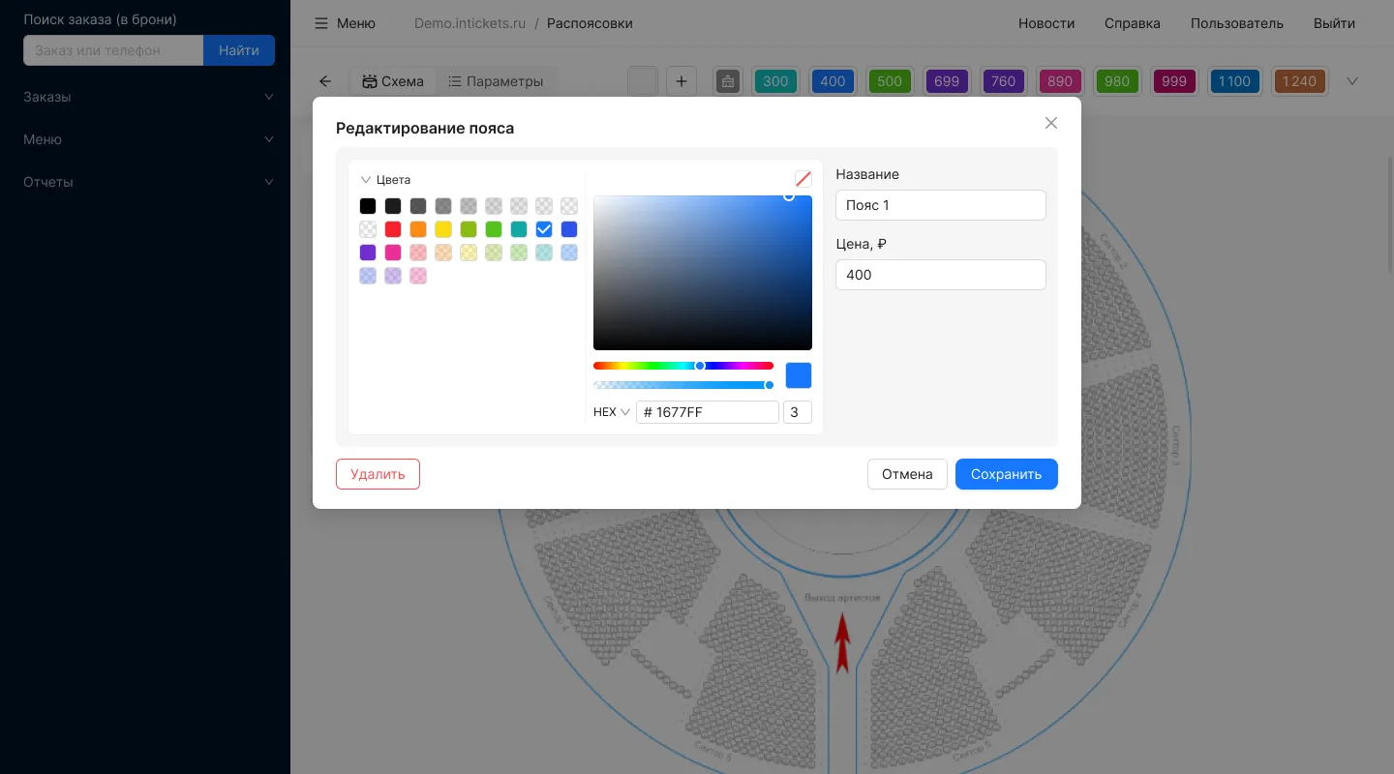This screenshot has height=774, width=1394.
Task: Switch to the Параметры tab
Action: (x=495, y=81)
